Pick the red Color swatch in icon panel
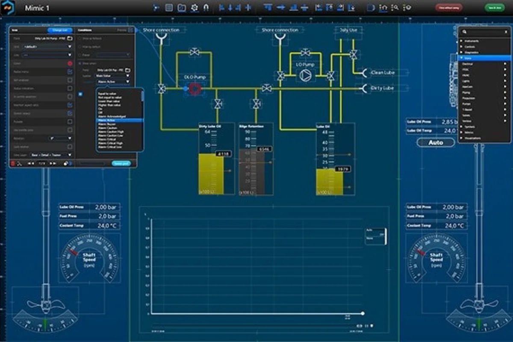Image resolution: width=513 pixels, height=342 pixels. coord(70,63)
